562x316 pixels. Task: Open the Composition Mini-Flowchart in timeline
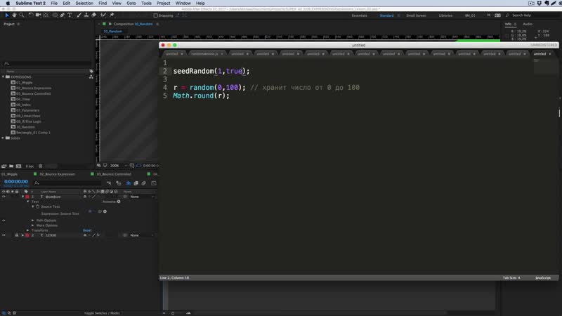[109, 183]
